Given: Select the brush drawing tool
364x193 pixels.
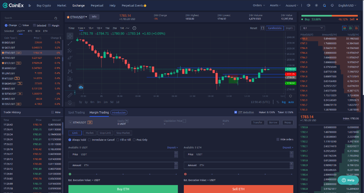Looking at the screenshot, I should point(70,57).
